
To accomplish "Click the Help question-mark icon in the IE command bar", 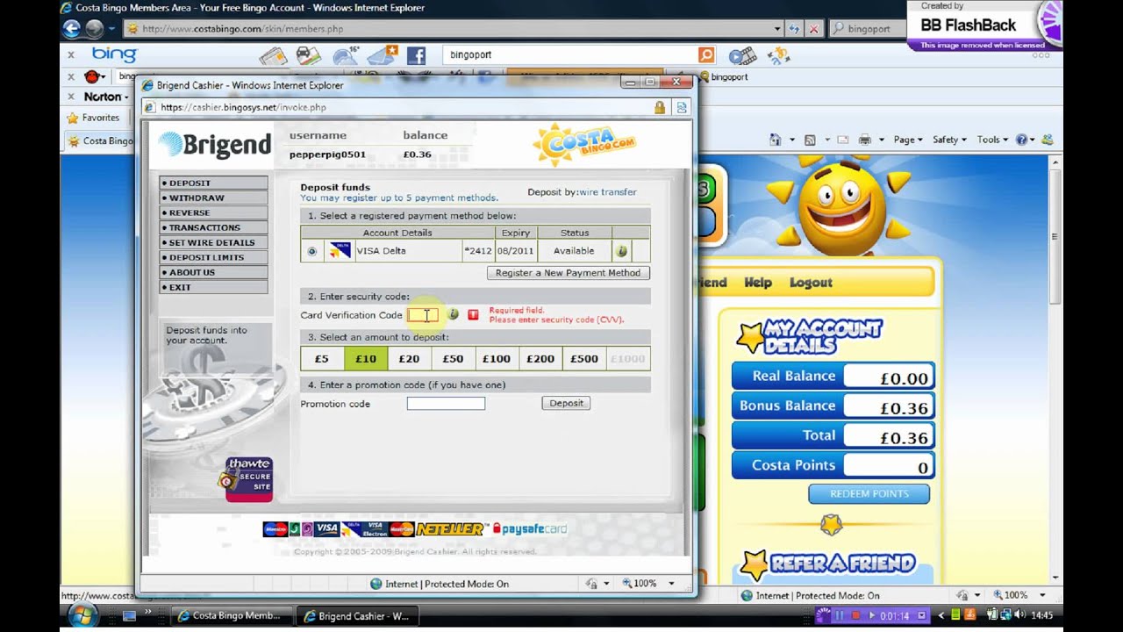I will pyautogui.click(x=1021, y=140).
